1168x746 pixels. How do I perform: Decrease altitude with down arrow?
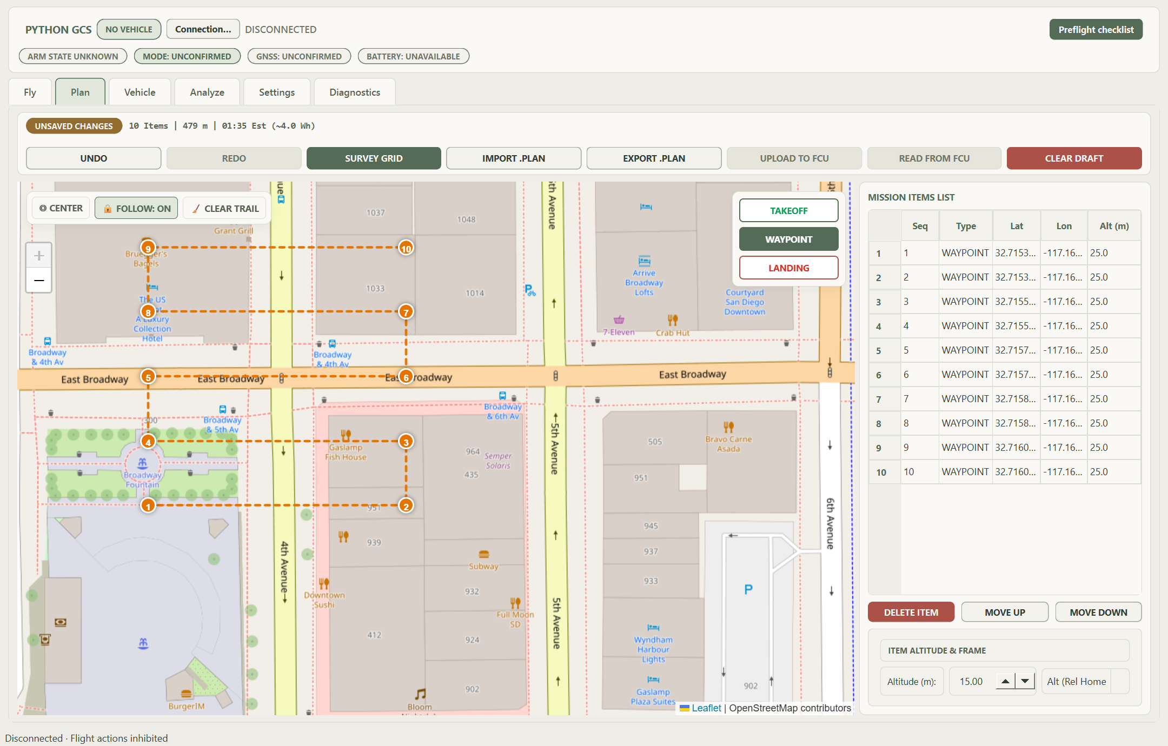pyautogui.click(x=1025, y=681)
